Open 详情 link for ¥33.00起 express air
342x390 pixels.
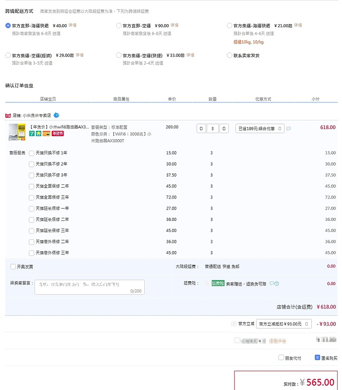(x=190, y=55)
